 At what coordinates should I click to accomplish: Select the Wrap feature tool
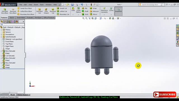(x=93, y=8)
